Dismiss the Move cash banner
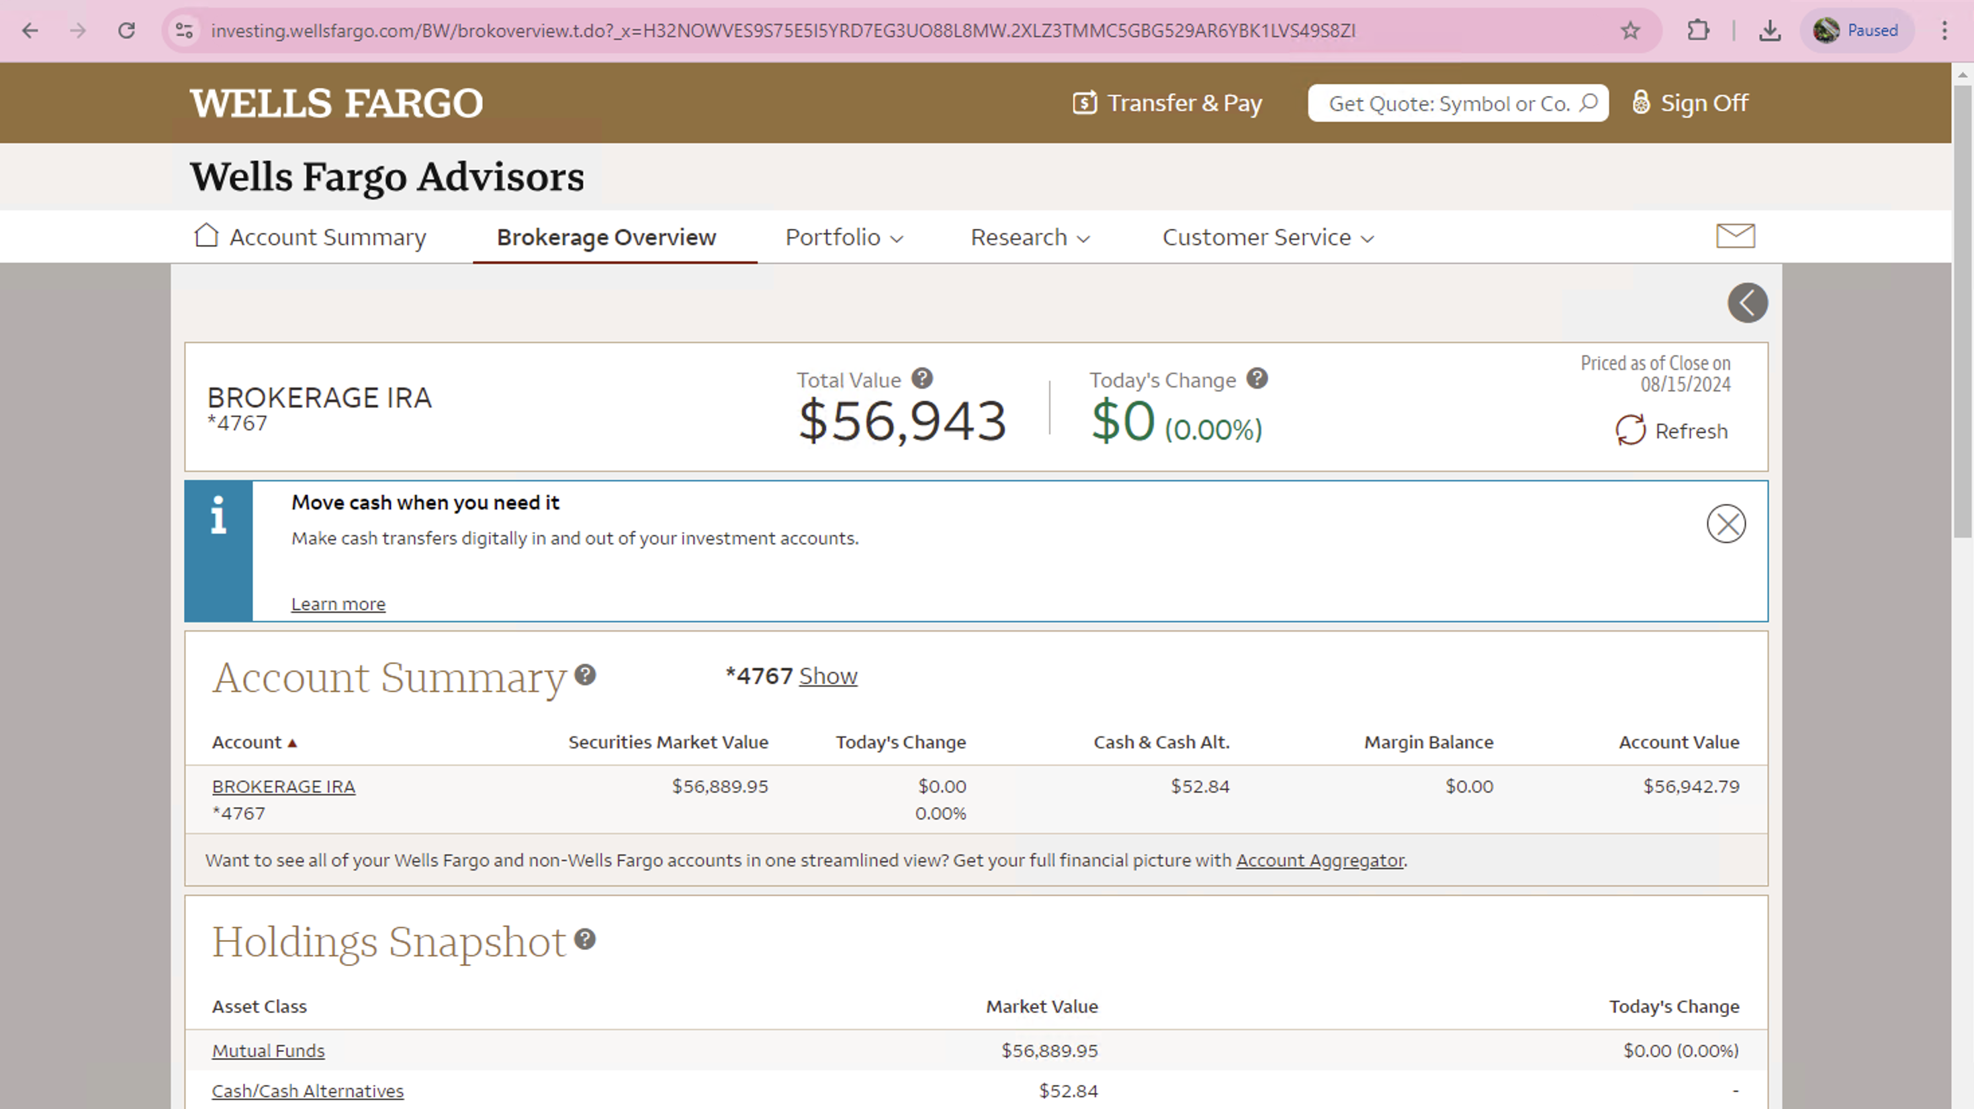Viewport: 1974px width, 1109px height. pyautogui.click(x=1725, y=525)
